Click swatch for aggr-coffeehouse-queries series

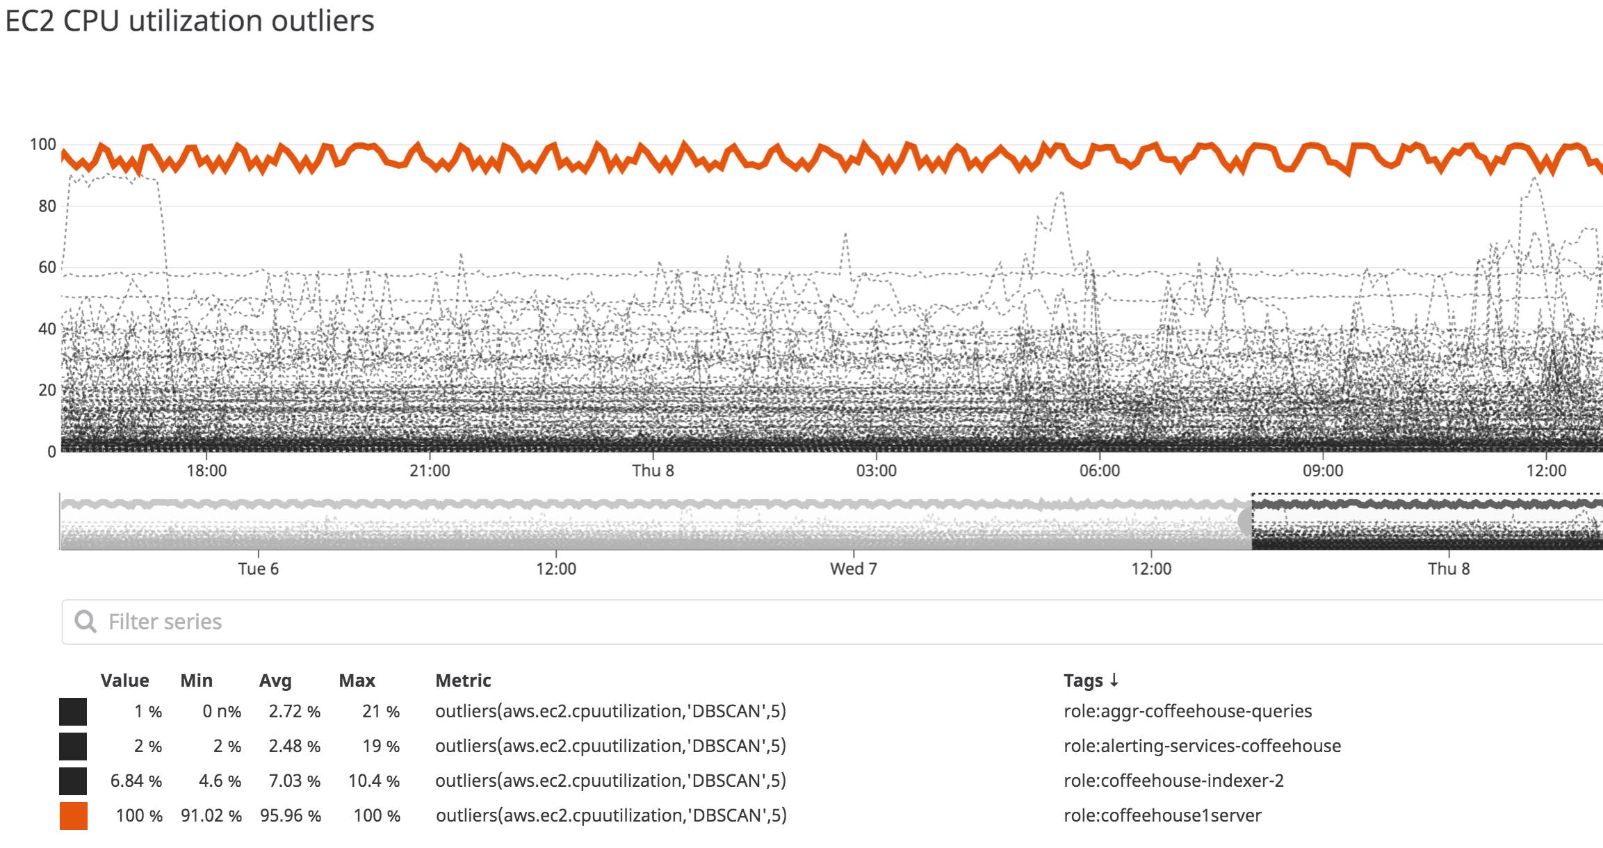pyautogui.click(x=73, y=712)
